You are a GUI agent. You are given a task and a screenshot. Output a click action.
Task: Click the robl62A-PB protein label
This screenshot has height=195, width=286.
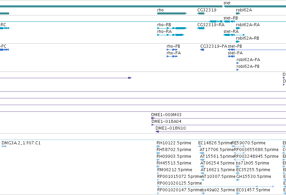(x=248, y=66)
